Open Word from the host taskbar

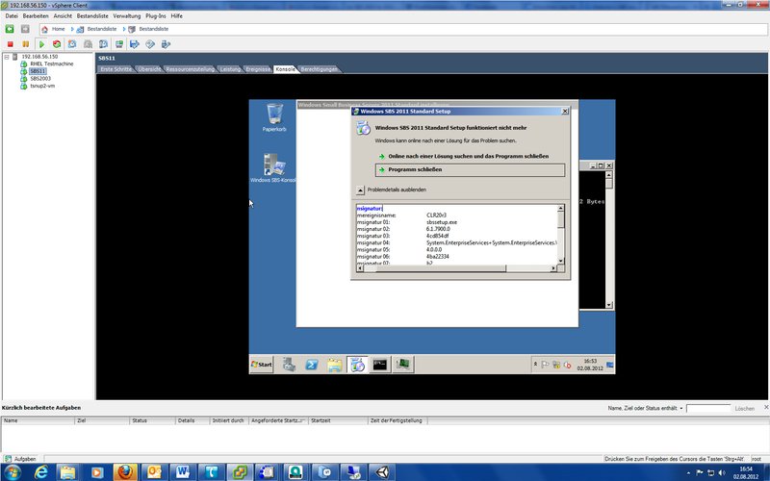click(x=182, y=472)
